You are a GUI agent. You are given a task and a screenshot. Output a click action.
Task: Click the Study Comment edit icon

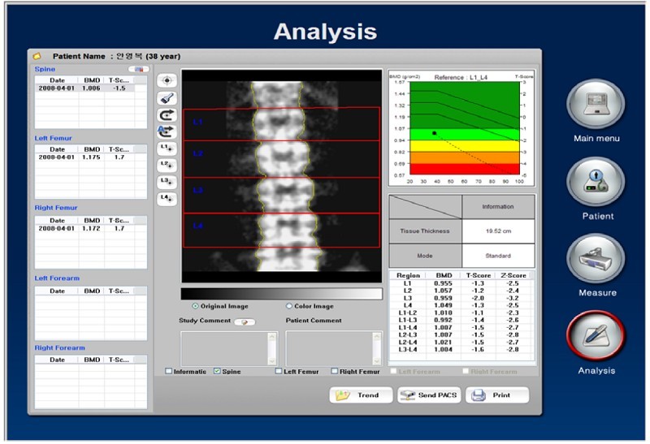point(245,321)
